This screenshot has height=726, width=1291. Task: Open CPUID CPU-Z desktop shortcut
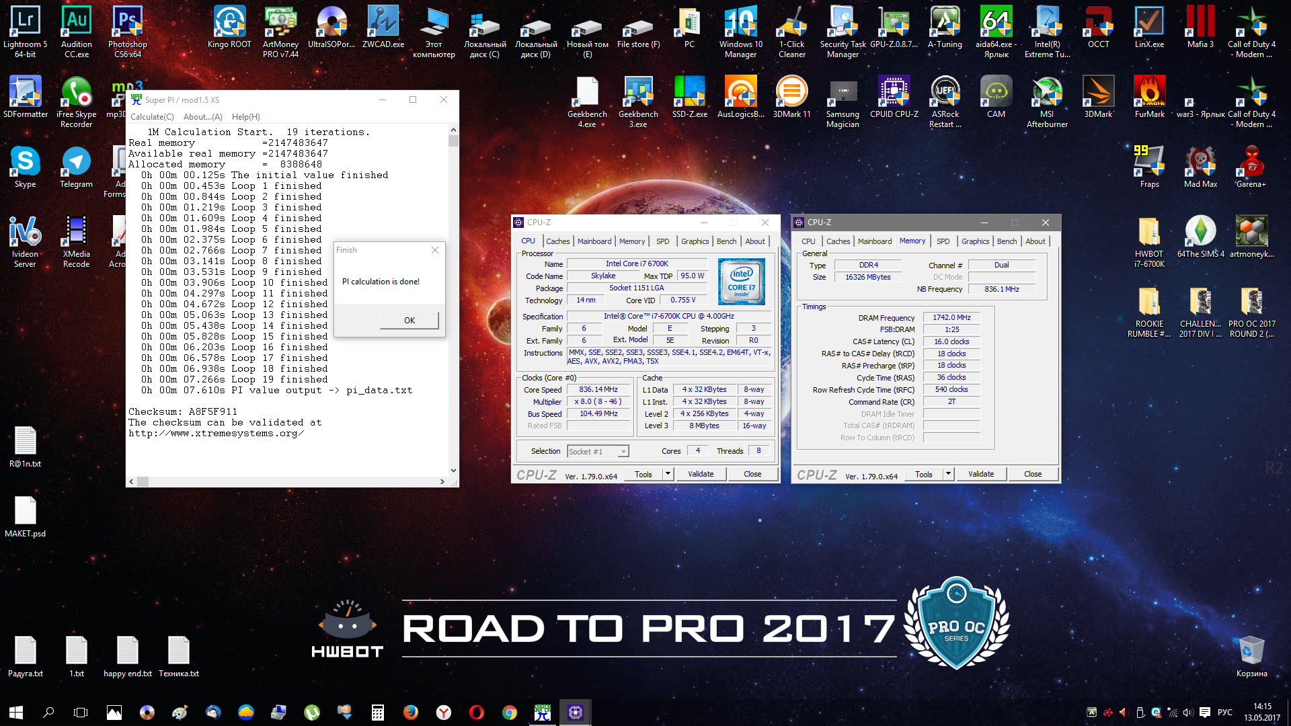(x=894, y=97)
